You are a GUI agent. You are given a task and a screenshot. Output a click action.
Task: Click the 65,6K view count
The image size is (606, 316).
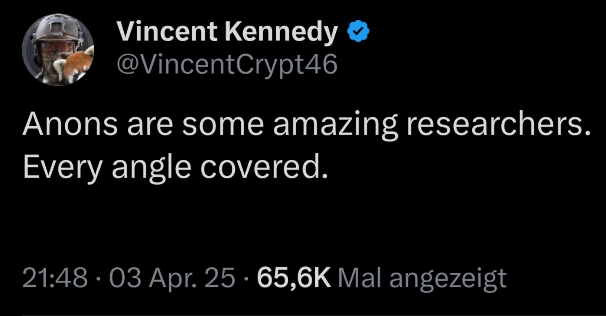coord(294,278)
